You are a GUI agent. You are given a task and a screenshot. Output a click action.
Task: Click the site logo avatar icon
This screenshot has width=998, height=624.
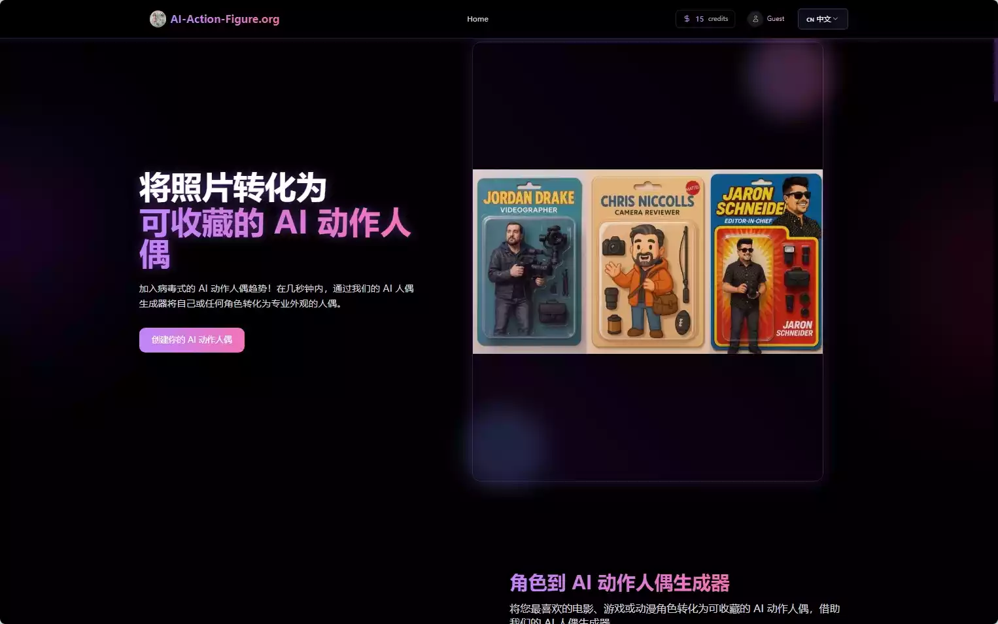158,19
